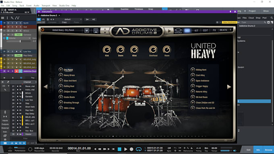The image size is (274, 154).
Task: Toggle loop mode in transport
Action: point(139,149)
